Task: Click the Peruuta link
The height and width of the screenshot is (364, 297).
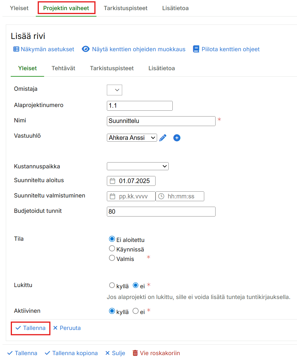Action: tap(67, 328)
